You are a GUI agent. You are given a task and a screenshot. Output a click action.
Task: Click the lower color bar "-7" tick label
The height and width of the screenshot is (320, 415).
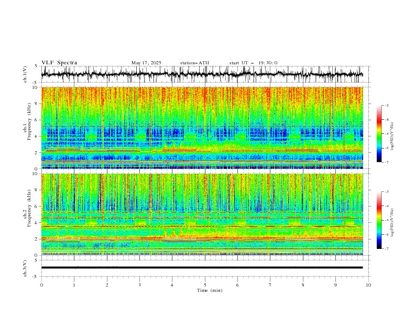387,248
